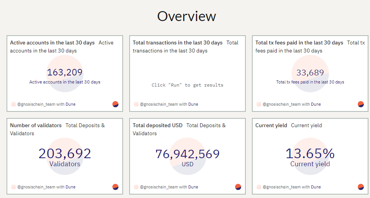Click Dune logo icon in Total tx fees card
Image resolution: width=370 pixels, height=198 pixels.
point(361,104)
